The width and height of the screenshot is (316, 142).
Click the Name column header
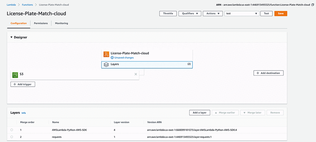tap(55, 122)
